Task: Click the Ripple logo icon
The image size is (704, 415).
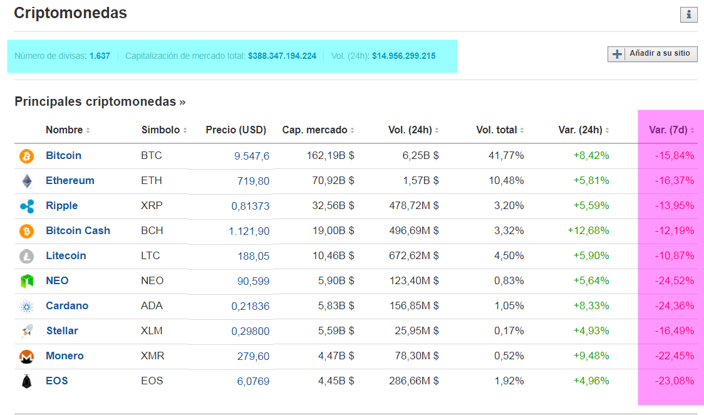Action: point(26,206)
